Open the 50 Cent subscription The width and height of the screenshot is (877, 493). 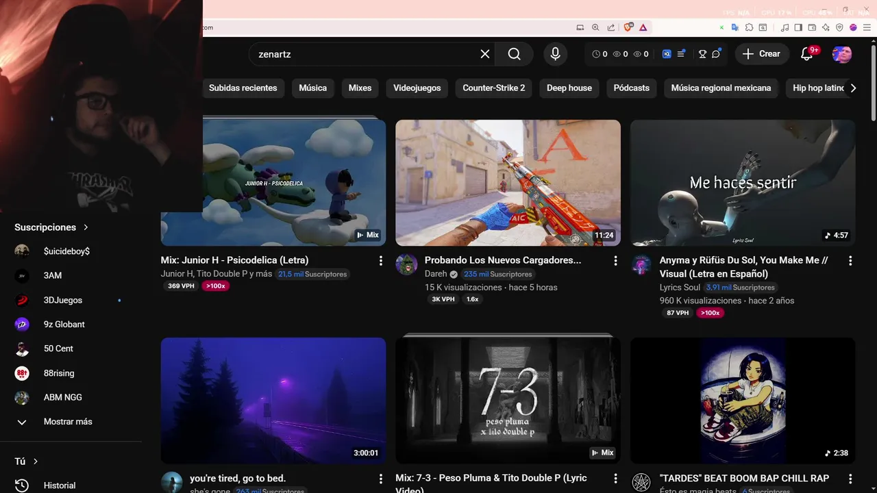(x=71, y=349)
